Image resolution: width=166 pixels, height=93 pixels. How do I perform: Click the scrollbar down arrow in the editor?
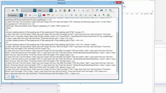click(117, 73)
